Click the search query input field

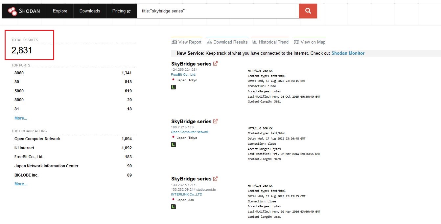click(x=218, y=11)
